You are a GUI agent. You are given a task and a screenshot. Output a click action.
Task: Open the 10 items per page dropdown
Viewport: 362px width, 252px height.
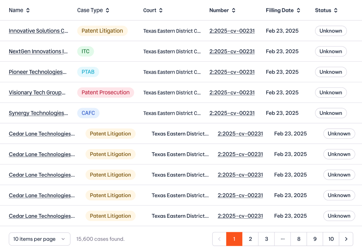[39, 239]
